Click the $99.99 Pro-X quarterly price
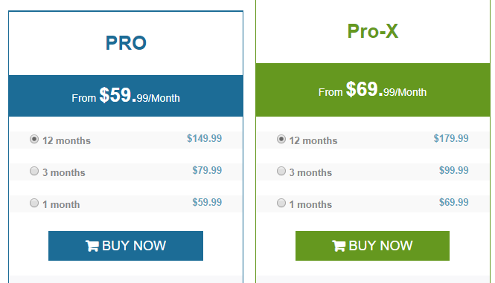 pos(454,171)
